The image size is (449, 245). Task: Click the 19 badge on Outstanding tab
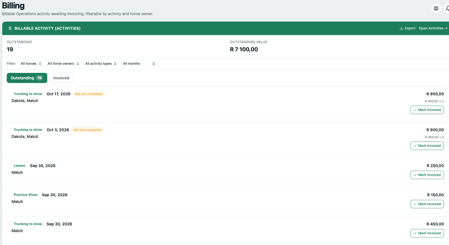39,78
